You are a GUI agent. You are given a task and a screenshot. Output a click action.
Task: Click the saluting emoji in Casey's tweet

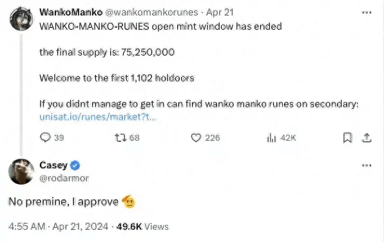[129, 201]
